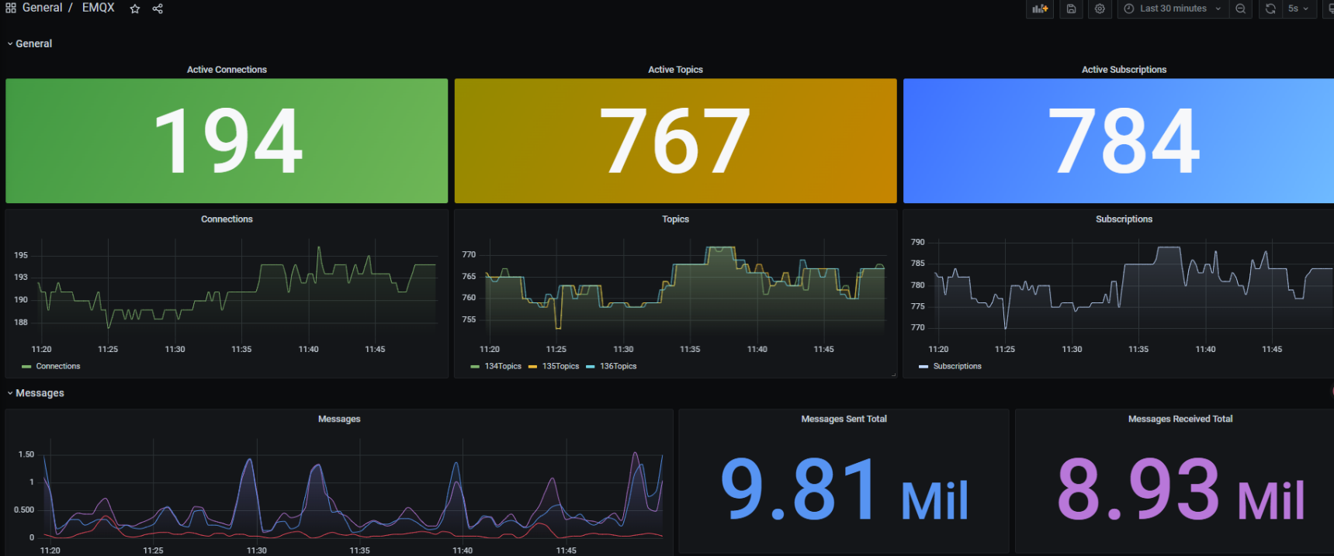Open the Messages Sent Total panel menu

point(844,419)
